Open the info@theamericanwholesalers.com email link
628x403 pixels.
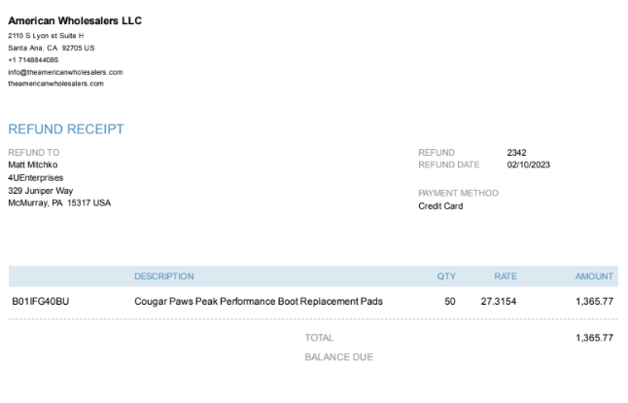[x=65, y=72]
